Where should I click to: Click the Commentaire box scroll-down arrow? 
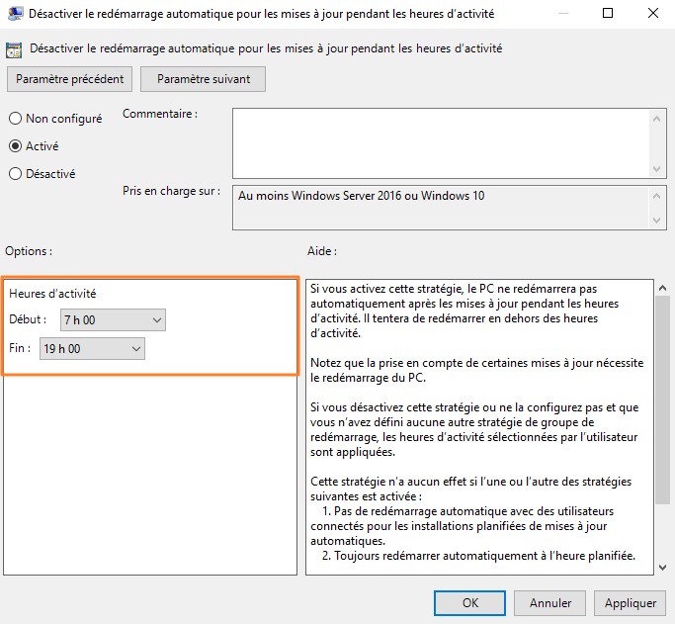pyautogui.click(x=656, y=169)
